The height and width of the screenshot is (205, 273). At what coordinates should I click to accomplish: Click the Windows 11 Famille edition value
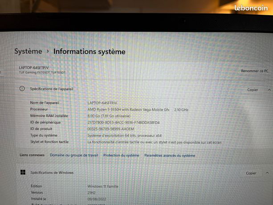[103, 186]
